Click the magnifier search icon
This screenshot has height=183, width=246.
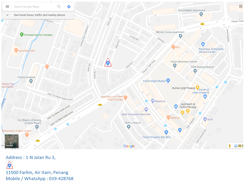tap(59, 7)
